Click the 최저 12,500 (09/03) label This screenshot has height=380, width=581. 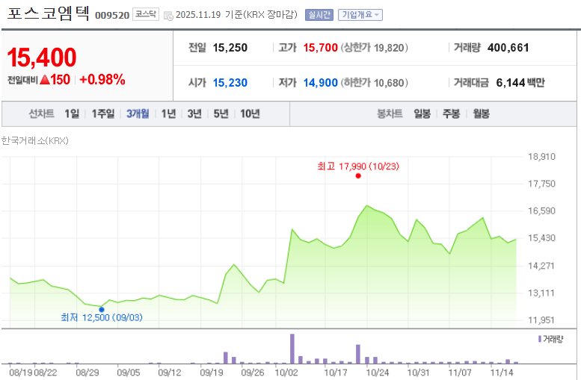(x=102, y=317)
